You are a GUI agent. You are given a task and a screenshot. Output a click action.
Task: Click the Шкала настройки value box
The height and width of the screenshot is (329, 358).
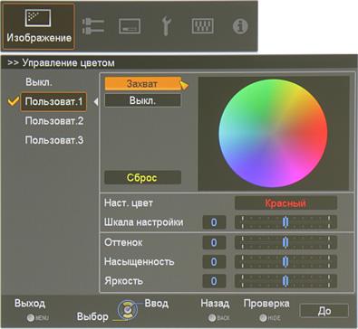point(214,222)
